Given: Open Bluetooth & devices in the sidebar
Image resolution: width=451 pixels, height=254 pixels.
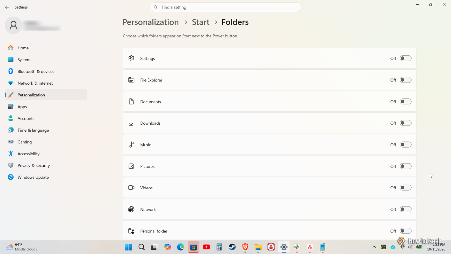Looking at the screenshot, I should (46, 71).
